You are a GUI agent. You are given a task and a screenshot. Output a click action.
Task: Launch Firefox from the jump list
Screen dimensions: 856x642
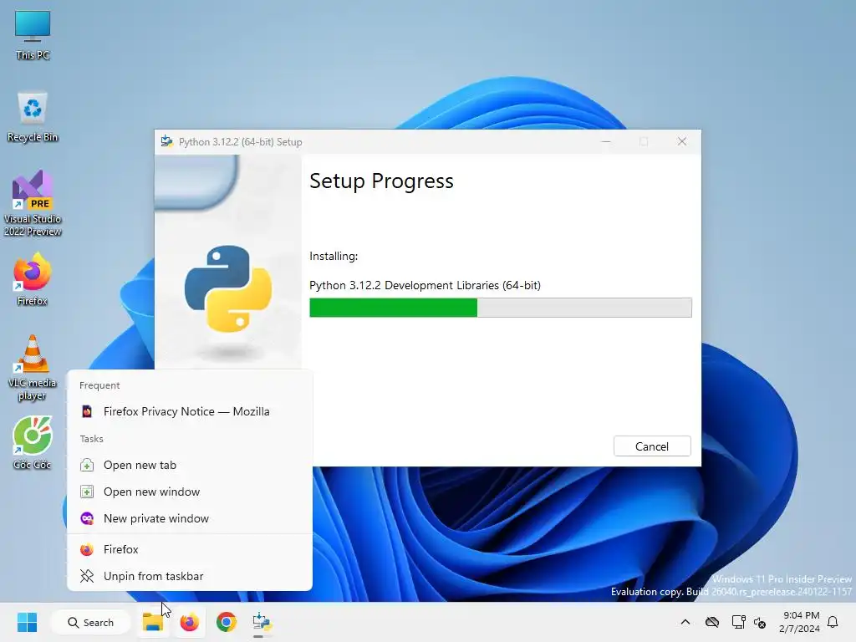tap(190, 549)
